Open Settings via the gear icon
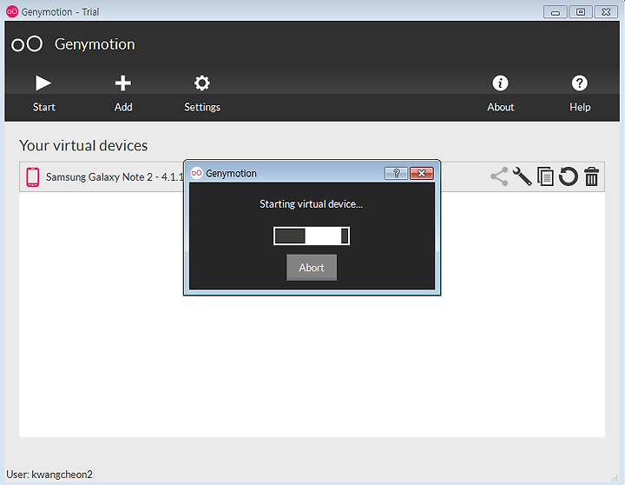 [202, 83]
